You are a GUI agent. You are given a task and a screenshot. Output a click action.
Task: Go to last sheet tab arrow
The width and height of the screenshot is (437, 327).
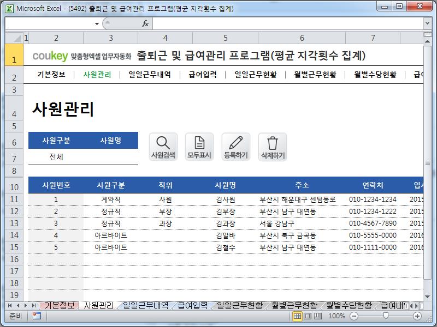(34, 306)
